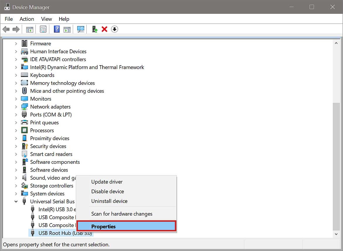
Task: Minimize the Device Manager window
Action: [x=291, y=7]
